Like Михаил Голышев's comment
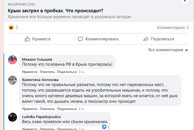The image size is (194, 130). [x=30, y=72]
